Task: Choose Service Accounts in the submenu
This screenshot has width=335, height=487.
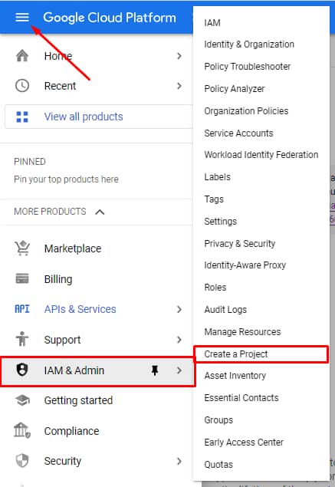Action: coord(238,133)
